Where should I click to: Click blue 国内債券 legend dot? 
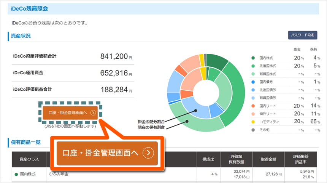pyautogui.click(x=253, y=82)
